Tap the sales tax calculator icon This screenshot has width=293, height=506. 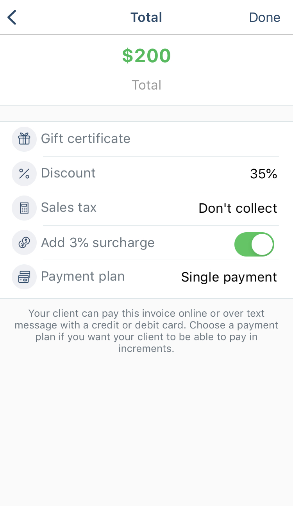click(24, 208)
